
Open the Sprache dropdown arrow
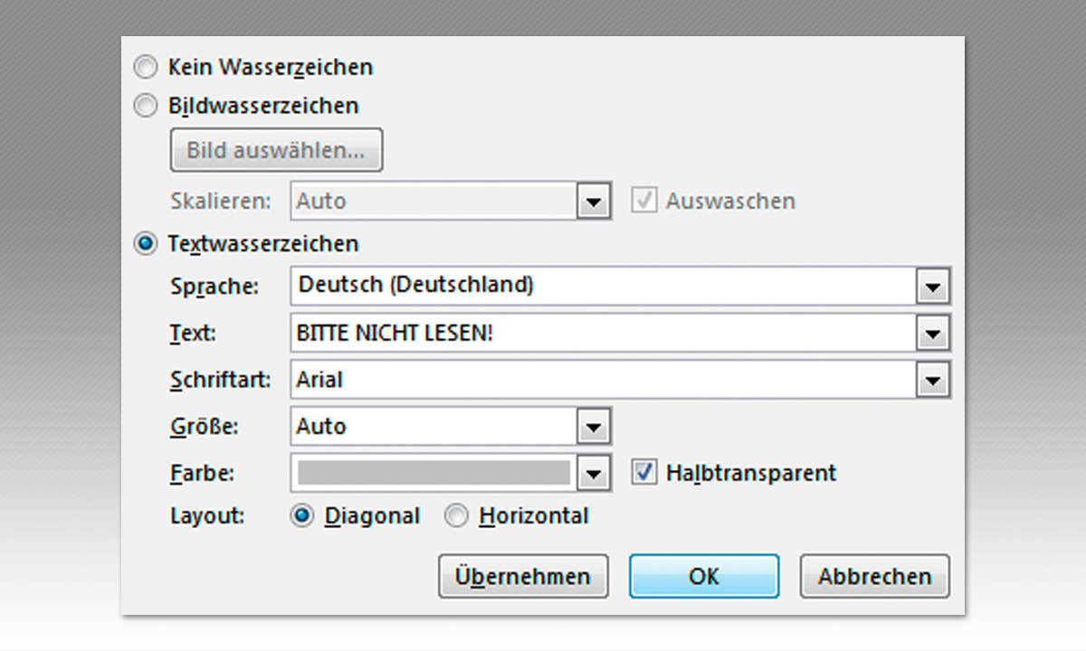tap(933, 287)
